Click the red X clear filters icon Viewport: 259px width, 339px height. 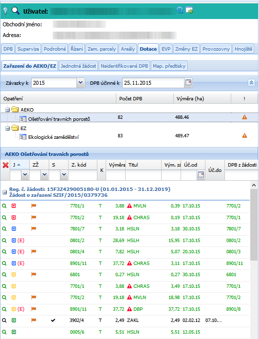[x=5, y=165]
